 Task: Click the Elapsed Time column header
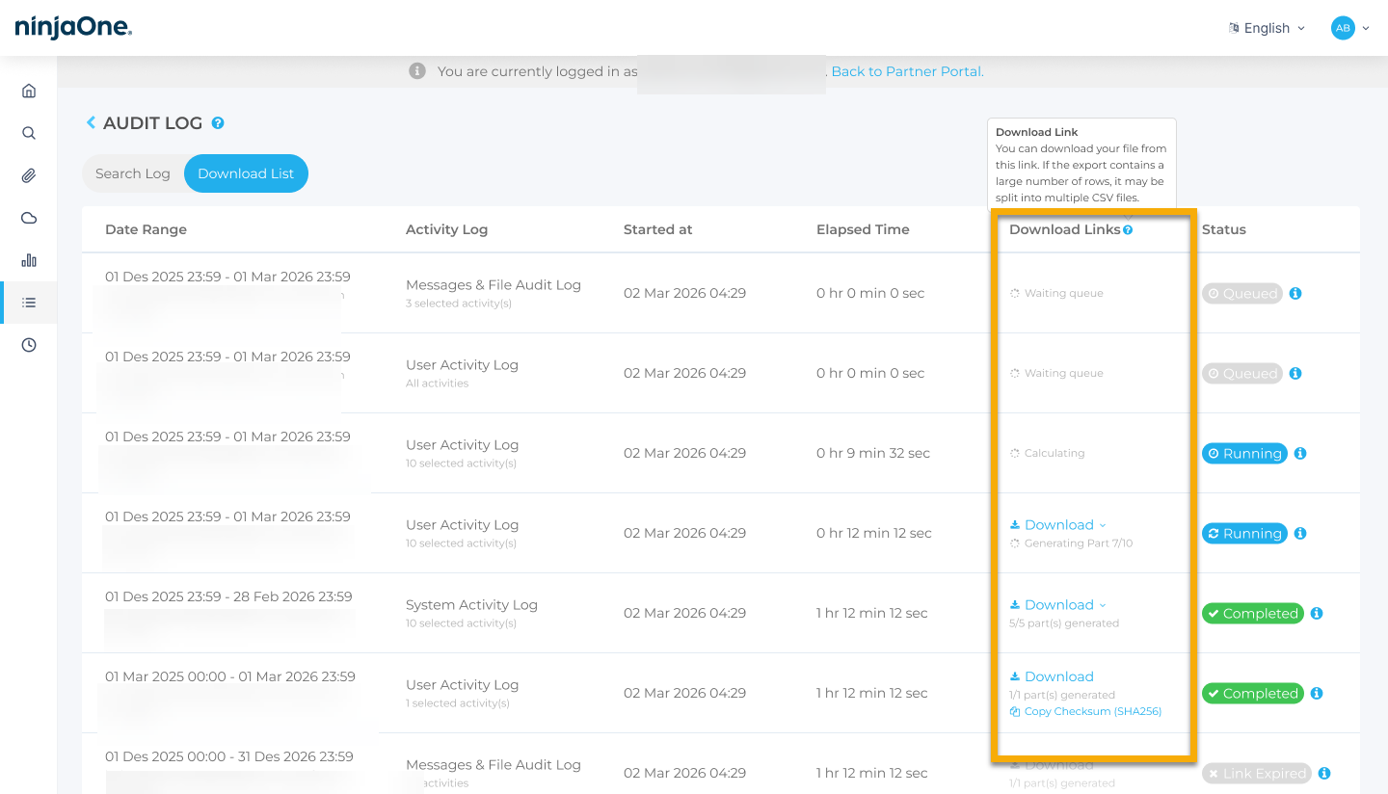[x=863, y=229]
